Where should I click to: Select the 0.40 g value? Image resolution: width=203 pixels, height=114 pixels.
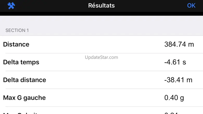pyautogui.click(x=174, y=98)
